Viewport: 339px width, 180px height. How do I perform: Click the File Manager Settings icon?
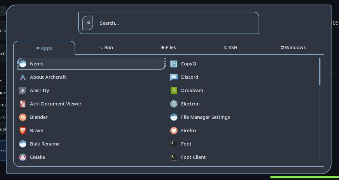[174, 117]
